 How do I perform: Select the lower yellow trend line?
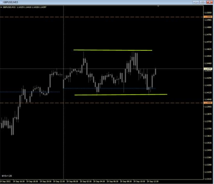121,95
